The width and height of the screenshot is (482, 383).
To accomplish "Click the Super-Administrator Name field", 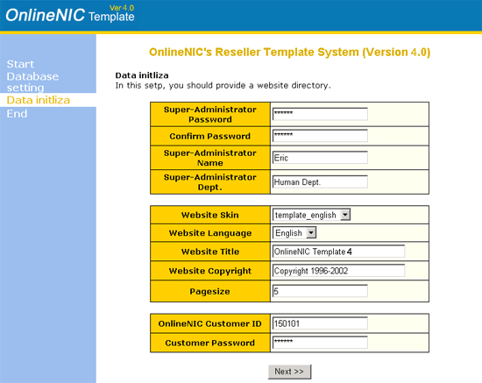I will (320, 158).
